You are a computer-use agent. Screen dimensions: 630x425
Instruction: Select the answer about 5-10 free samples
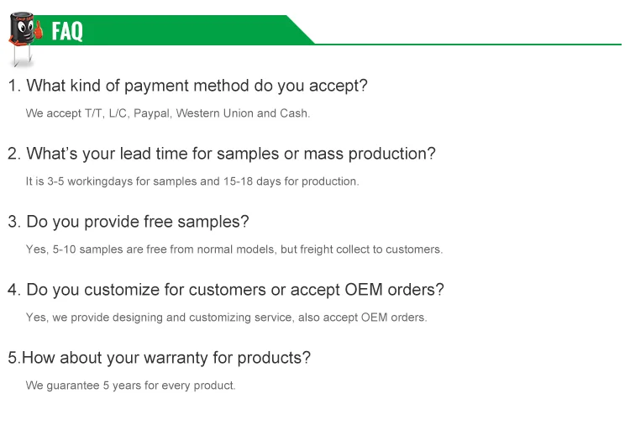234,249
